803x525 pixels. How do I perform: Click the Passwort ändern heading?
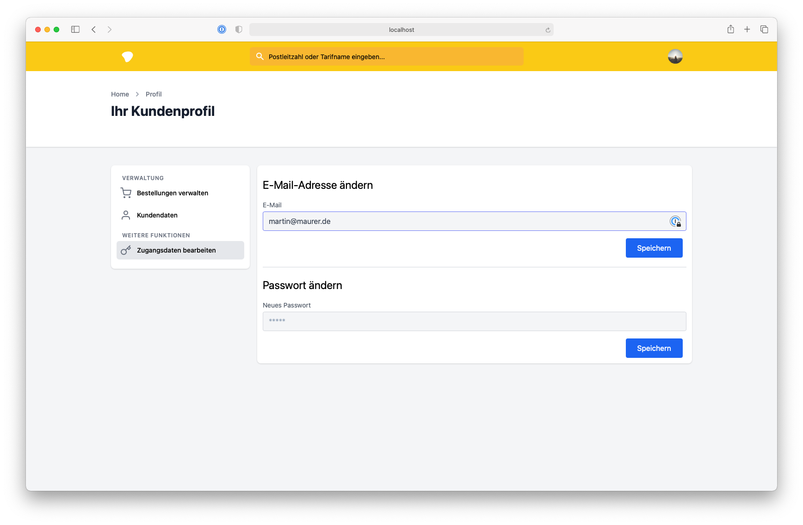click(303, 285)
